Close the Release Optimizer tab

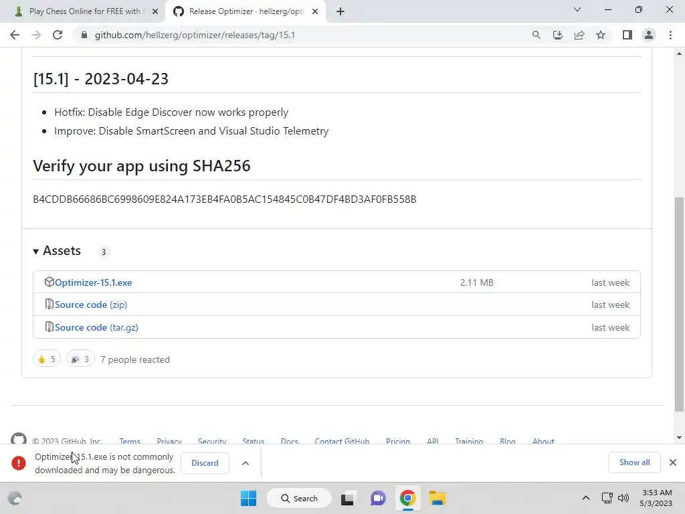click(315, 12)
